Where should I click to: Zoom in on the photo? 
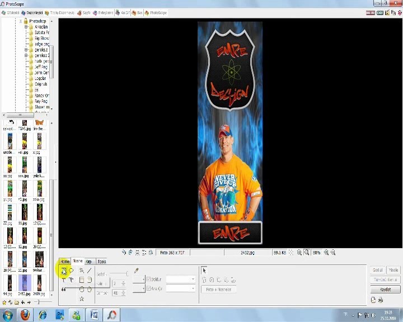[326, 253]
